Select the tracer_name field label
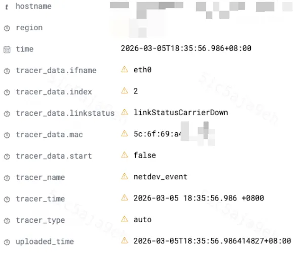Screen dimensions: 304x253 click(x=41, y=178)
